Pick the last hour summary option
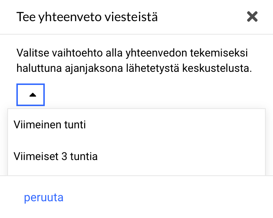This screenshot has width=273, height=218. pyautogui.click(x=50, y=125)
